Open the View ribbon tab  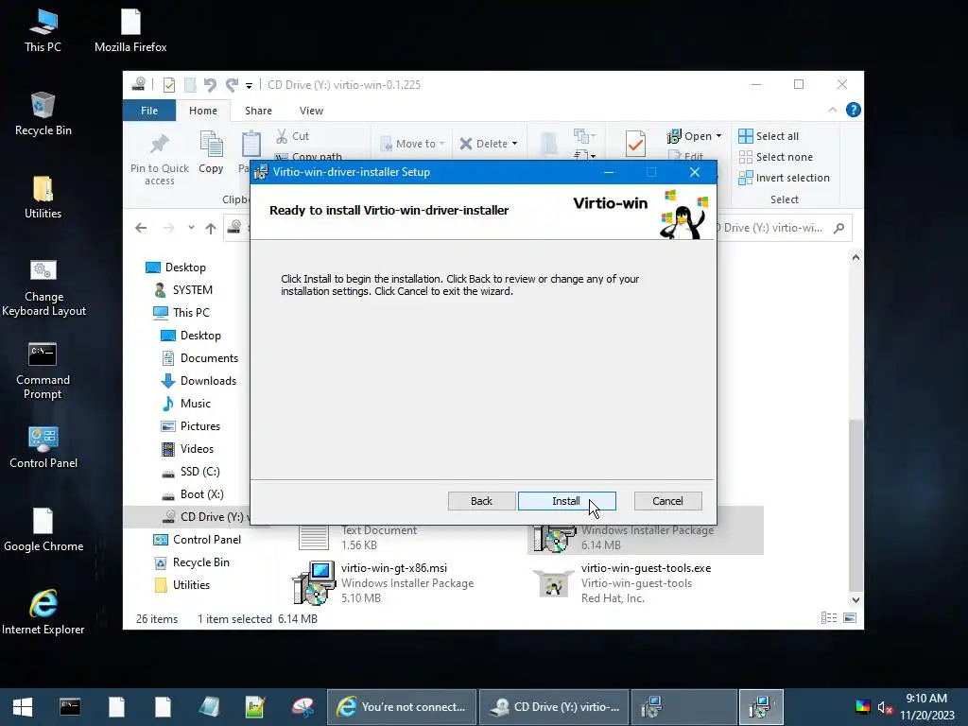[x=311, y=111]
